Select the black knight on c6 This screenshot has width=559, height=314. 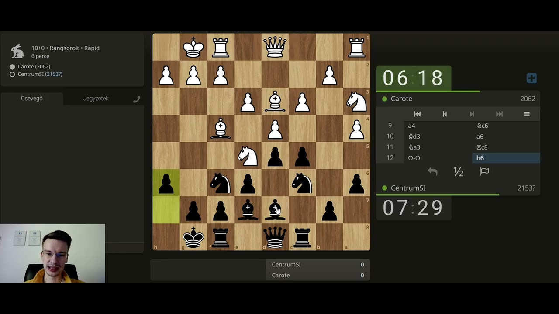tap(302, 183)
